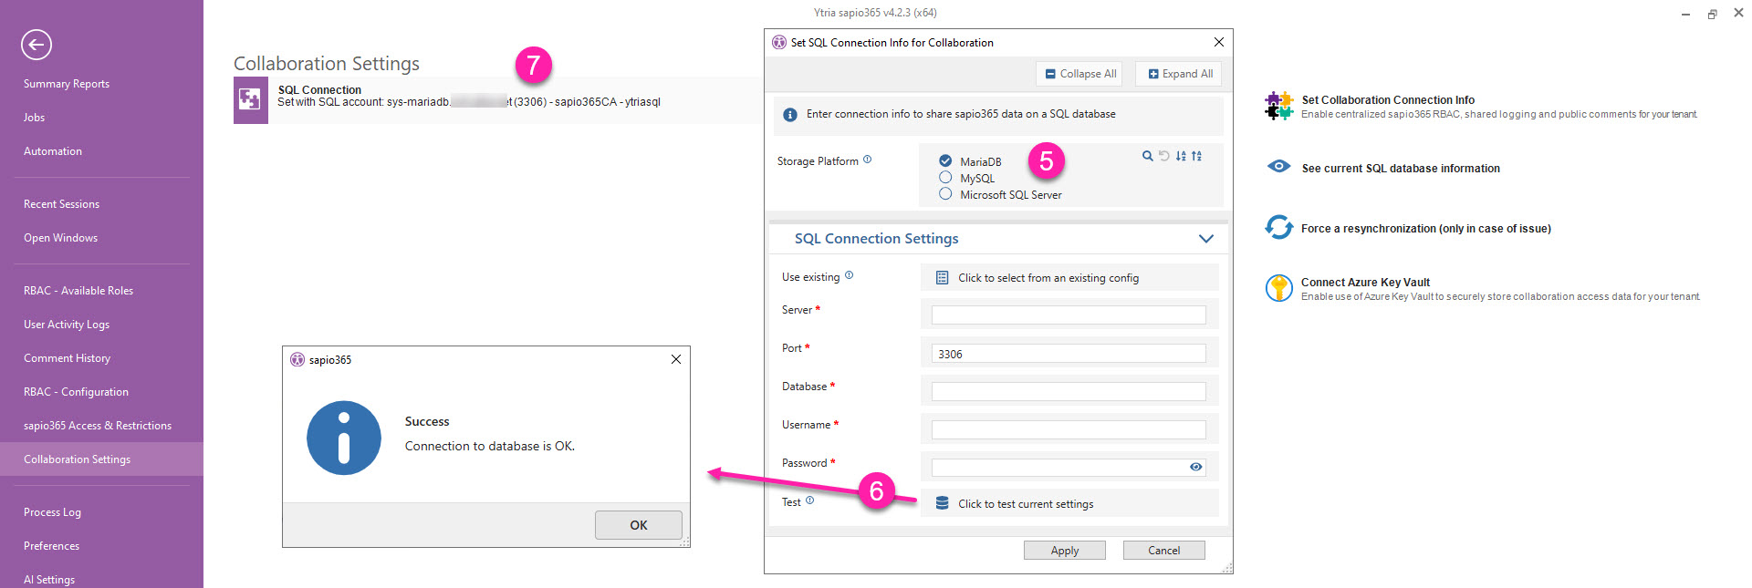Open sapio365 Access & Restrictions

pos(98,426)
